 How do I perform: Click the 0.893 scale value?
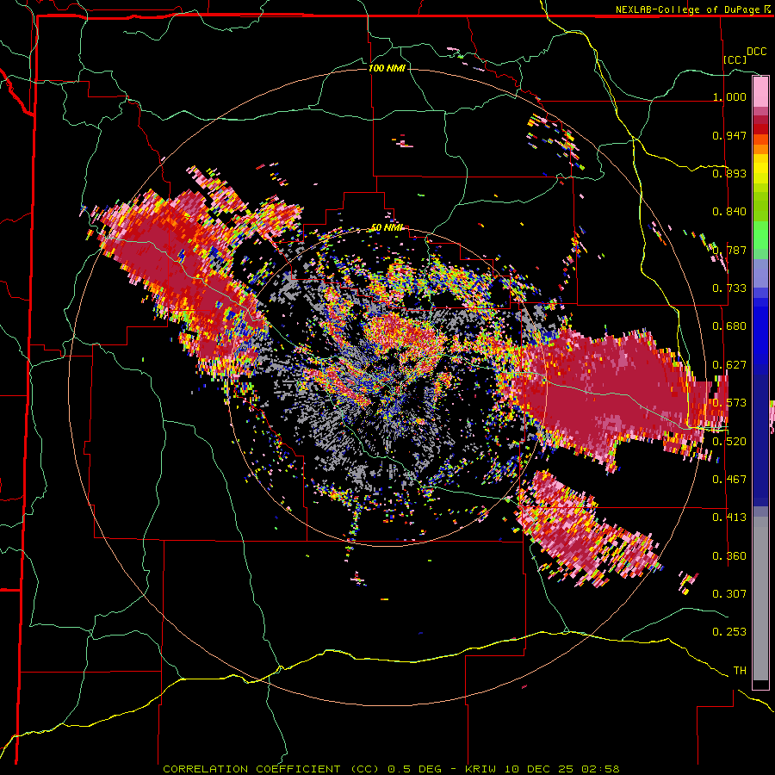tap(729, 173)
